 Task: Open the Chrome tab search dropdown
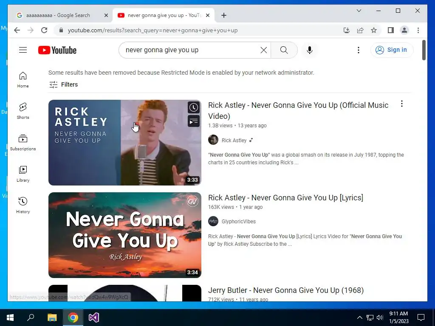pos(359,11)
